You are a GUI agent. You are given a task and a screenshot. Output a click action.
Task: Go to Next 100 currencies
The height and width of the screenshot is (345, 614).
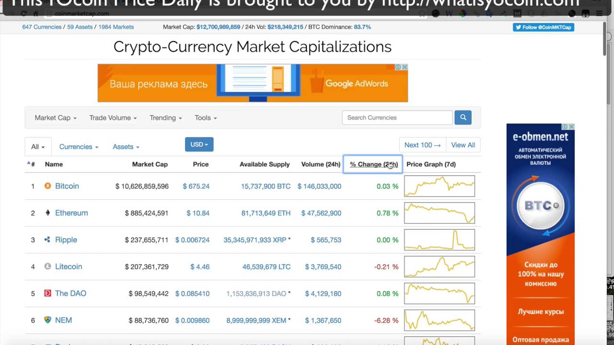point(423,145)
